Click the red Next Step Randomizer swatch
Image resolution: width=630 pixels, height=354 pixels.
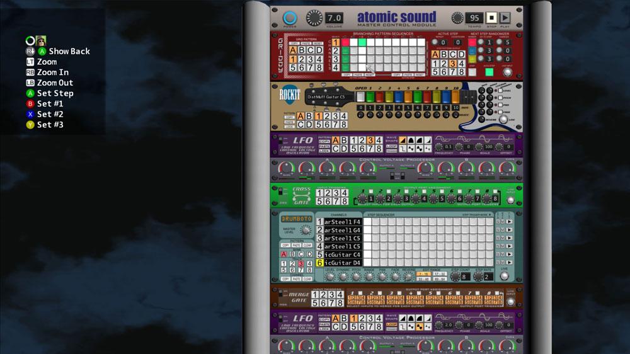tap(472, 42)
